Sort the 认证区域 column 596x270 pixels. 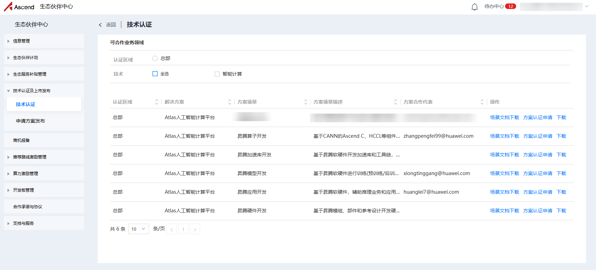click(157, 102)
